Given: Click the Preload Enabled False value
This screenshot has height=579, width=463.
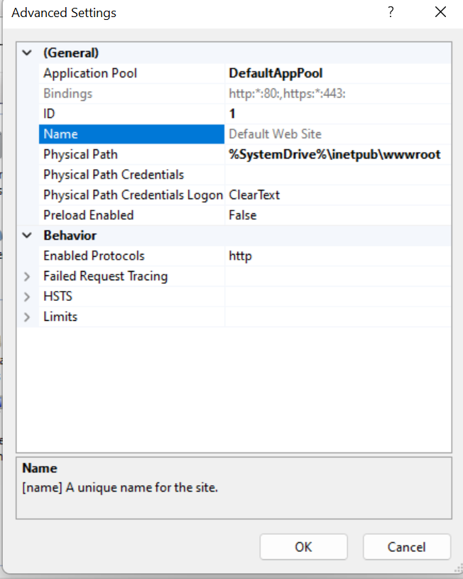Looking at the screenshot, I should point(243,215).
